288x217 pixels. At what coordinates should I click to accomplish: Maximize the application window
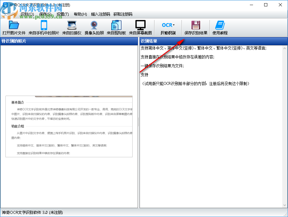click(x=266, y=5)
